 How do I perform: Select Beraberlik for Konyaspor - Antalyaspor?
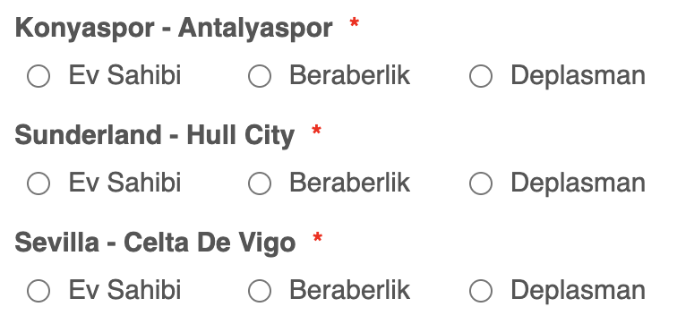click(260, 76)
